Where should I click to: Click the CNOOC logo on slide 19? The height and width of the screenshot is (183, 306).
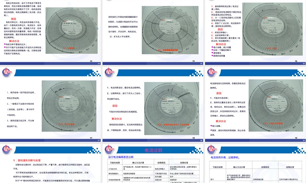[212, 72]
